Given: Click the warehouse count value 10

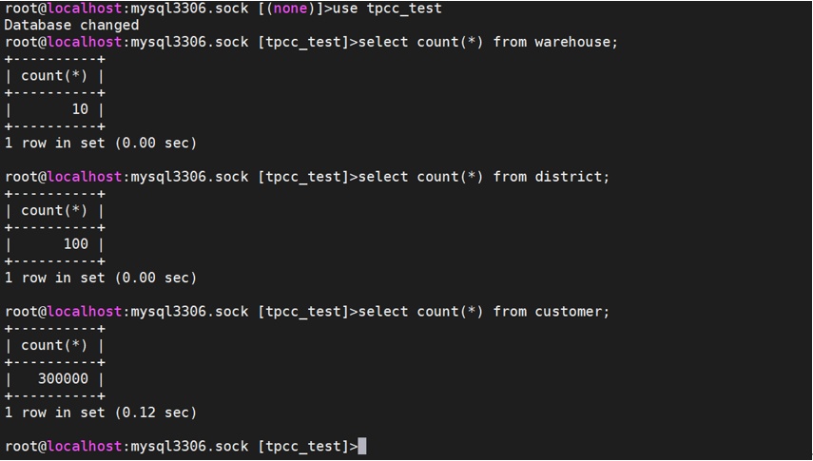Looking at the screenshot, I should (80, 109).
